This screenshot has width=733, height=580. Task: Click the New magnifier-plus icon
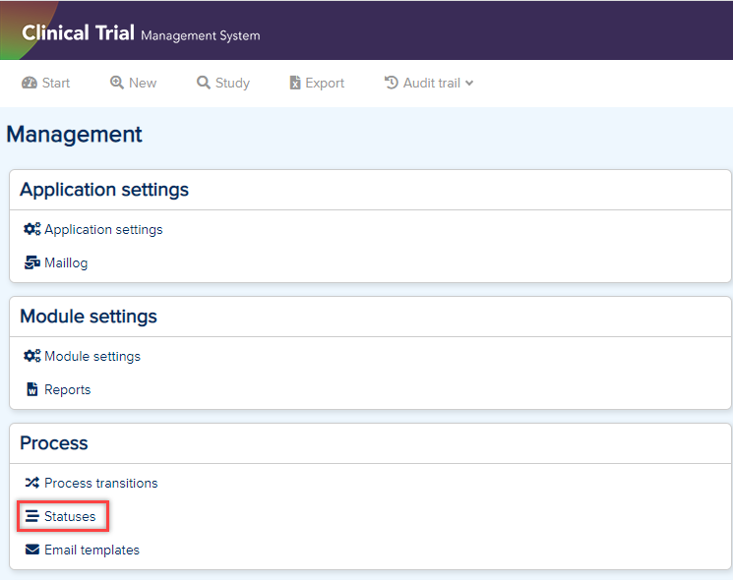pos(117,83)
